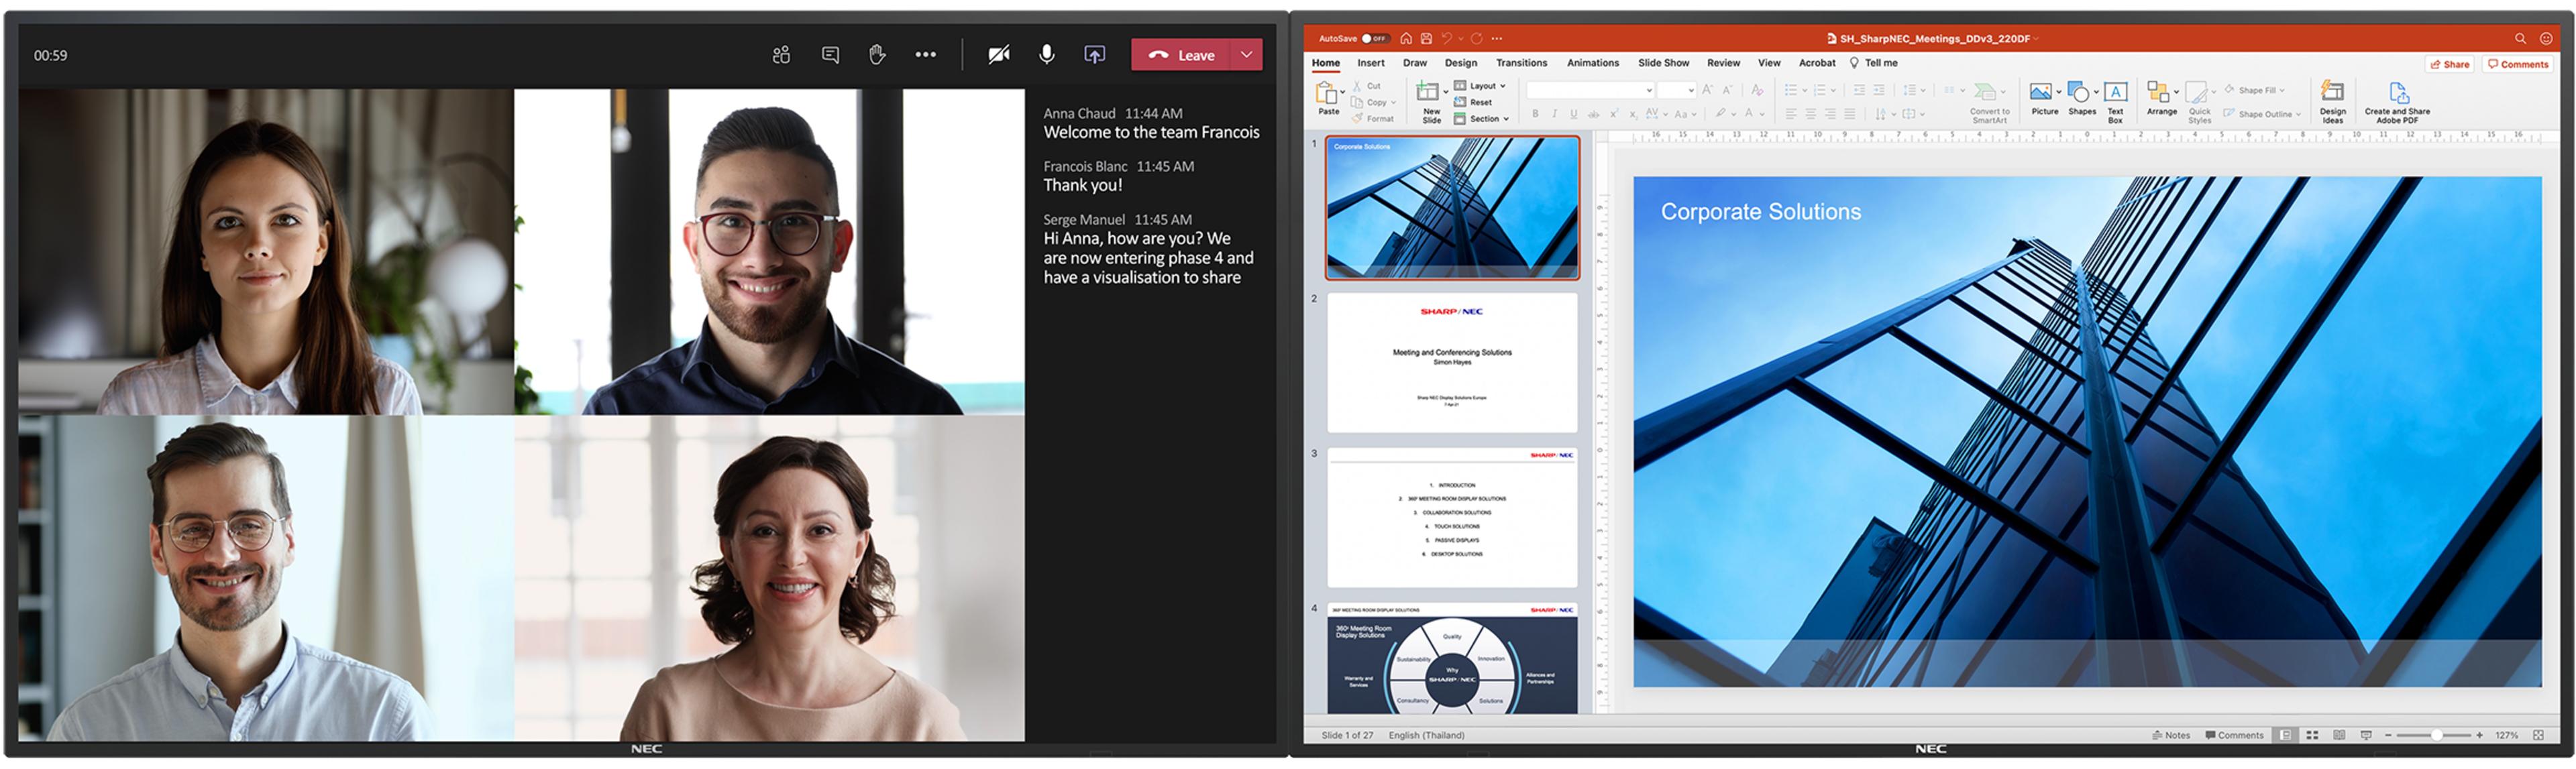Raise hand in the Teams meeting

pyautogui.click(x=877, y=55)
